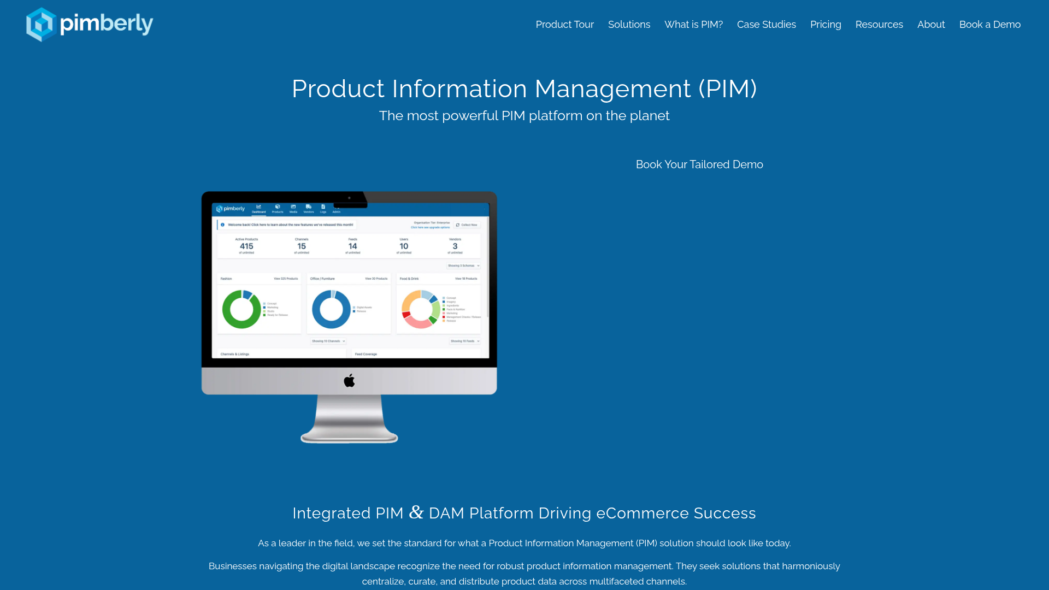Select Case Studies in the top navigation
The width and height of the screenshot is (1049, 590).
click(x=766, y=25)
